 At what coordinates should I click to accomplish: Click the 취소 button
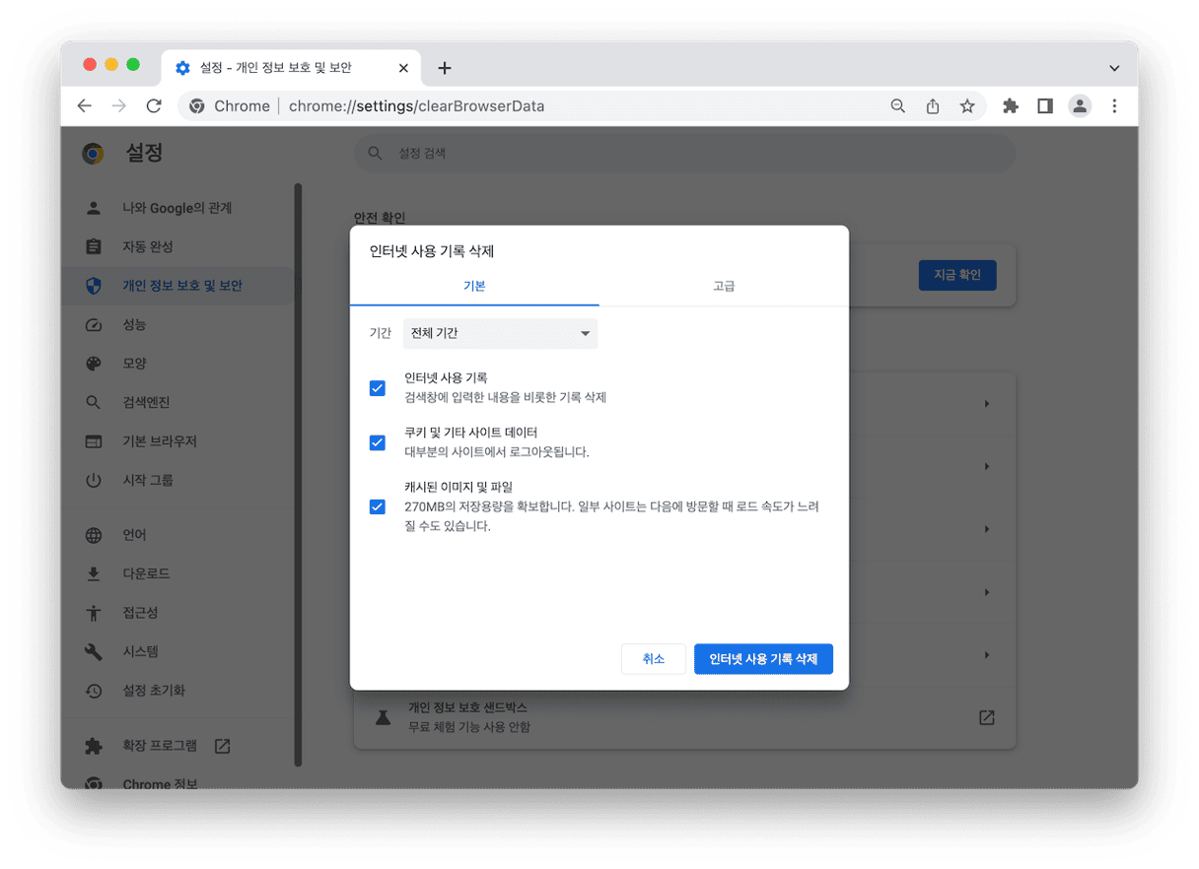pos(653,659)
